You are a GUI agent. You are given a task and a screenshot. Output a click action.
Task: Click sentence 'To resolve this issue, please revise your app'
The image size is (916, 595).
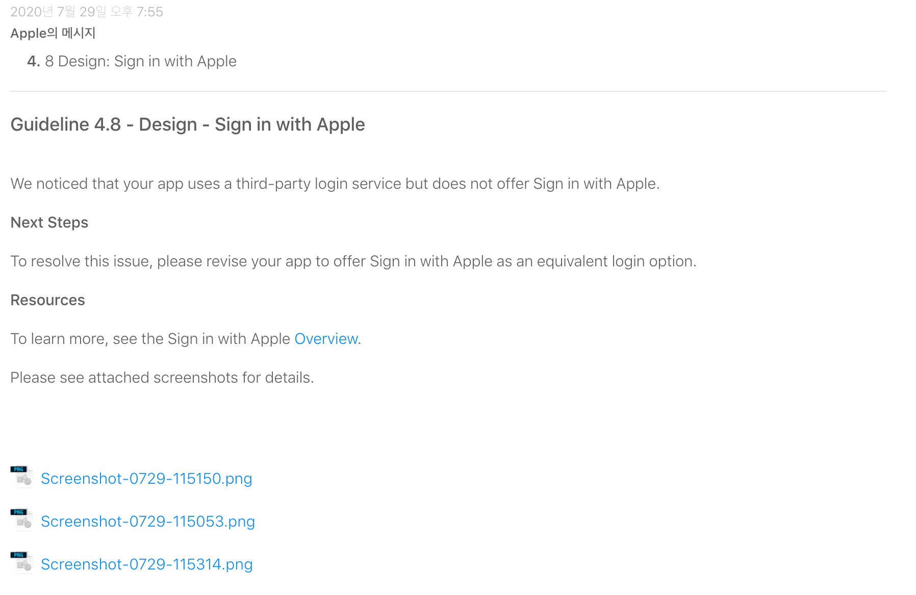coord(353,261)
